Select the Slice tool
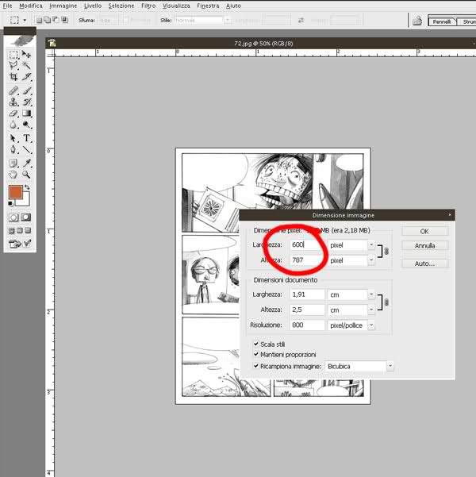Screen dimensions: 476x477 (x=26, y=76)
